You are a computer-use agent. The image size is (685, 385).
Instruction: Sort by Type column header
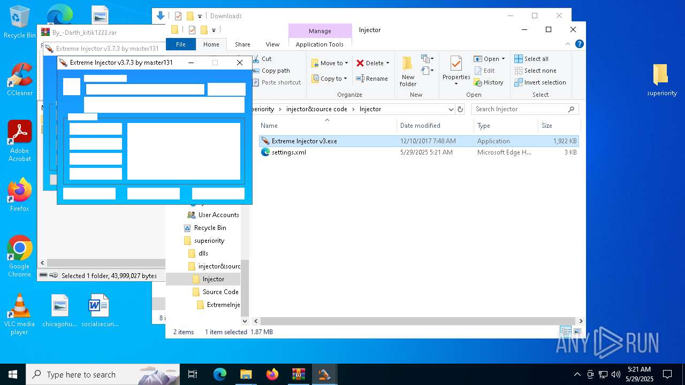pos(506,126)
